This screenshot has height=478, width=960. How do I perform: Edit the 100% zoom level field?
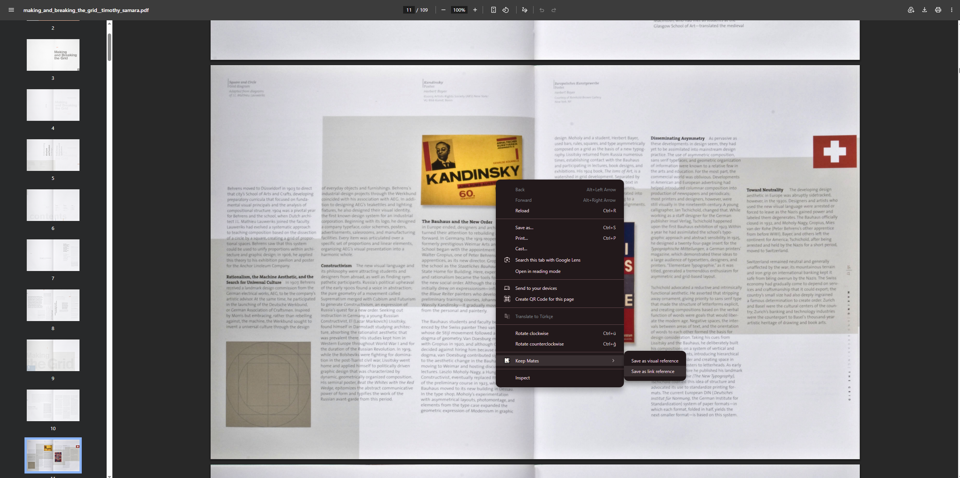coord(459,10)
